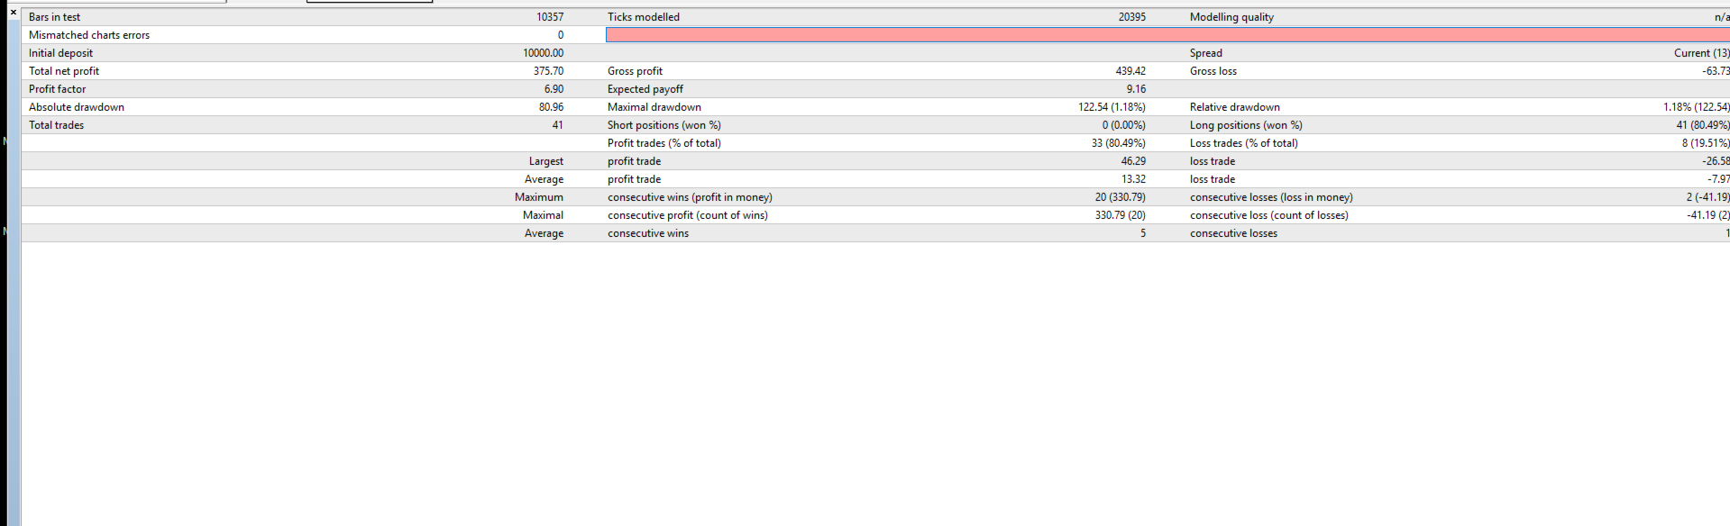This screenshot has height=526, width=1730.
Task: Select the 'Ticks modelled' label
Action: click(x=644, y=17)
